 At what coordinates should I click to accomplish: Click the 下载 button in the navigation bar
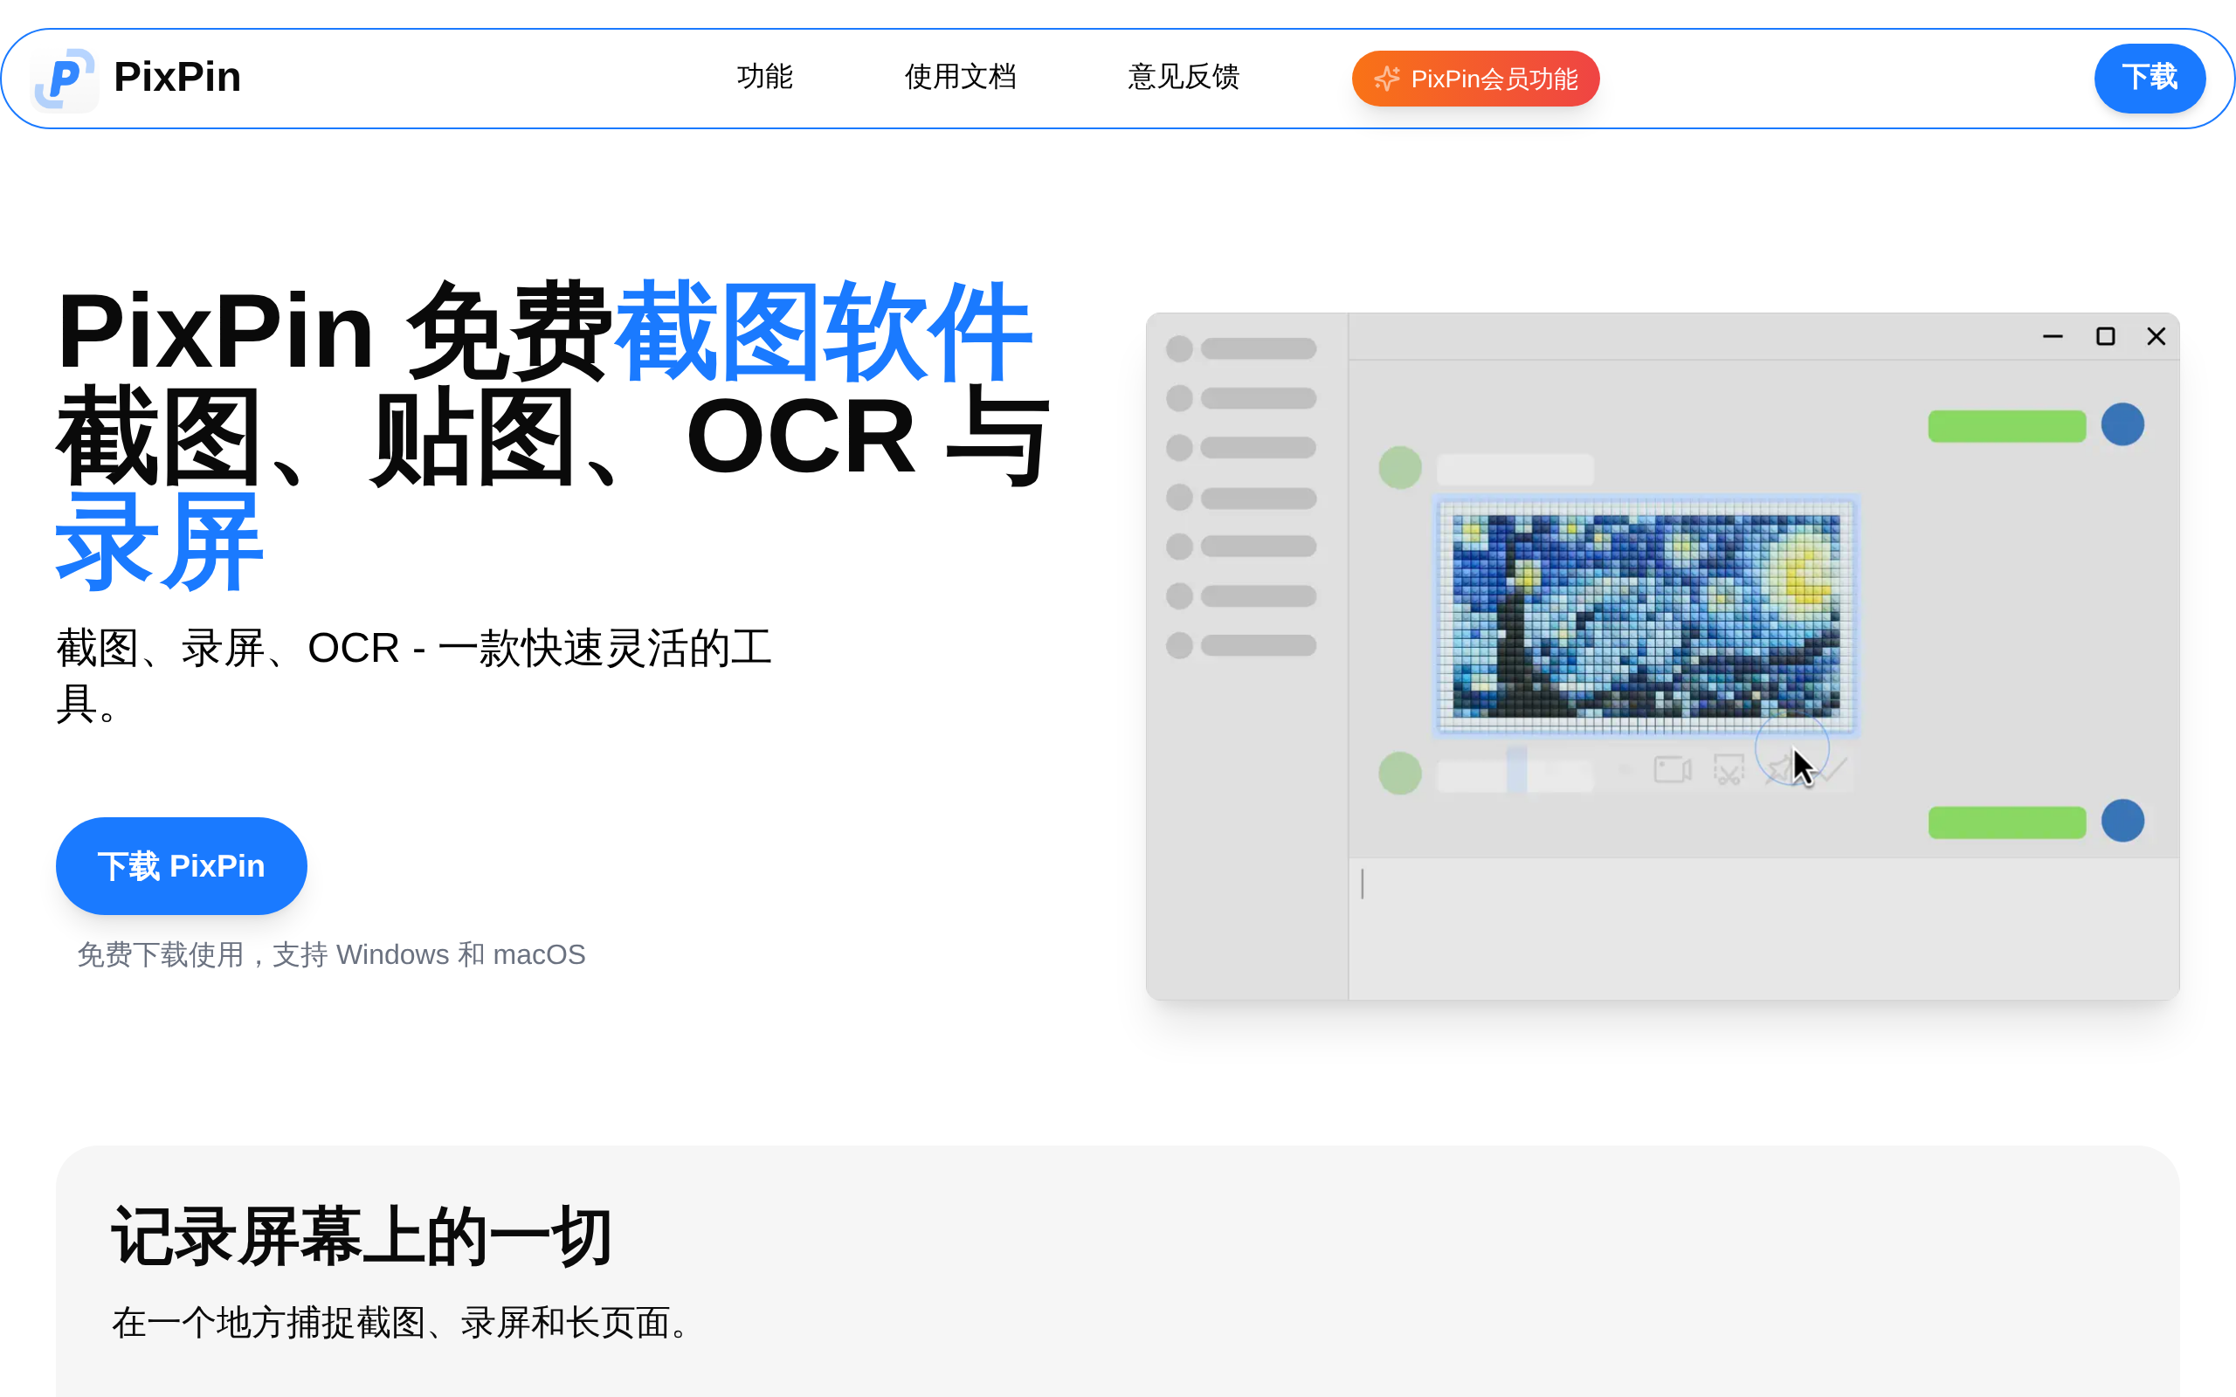(x=2150, y=78)
